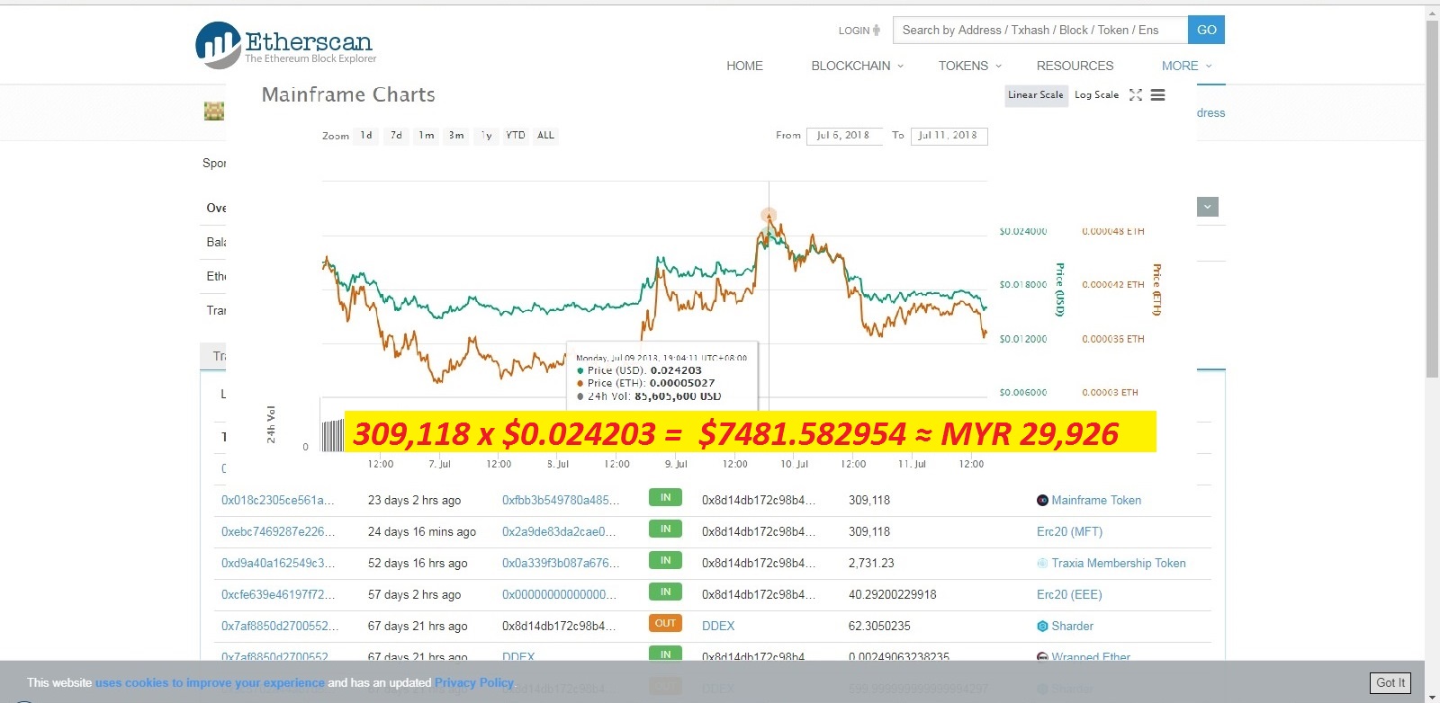Viewport: 1440px width, 703px height.
Task: Open transaction 0xd9a40a162549c3...
Action: coord(278,564)
